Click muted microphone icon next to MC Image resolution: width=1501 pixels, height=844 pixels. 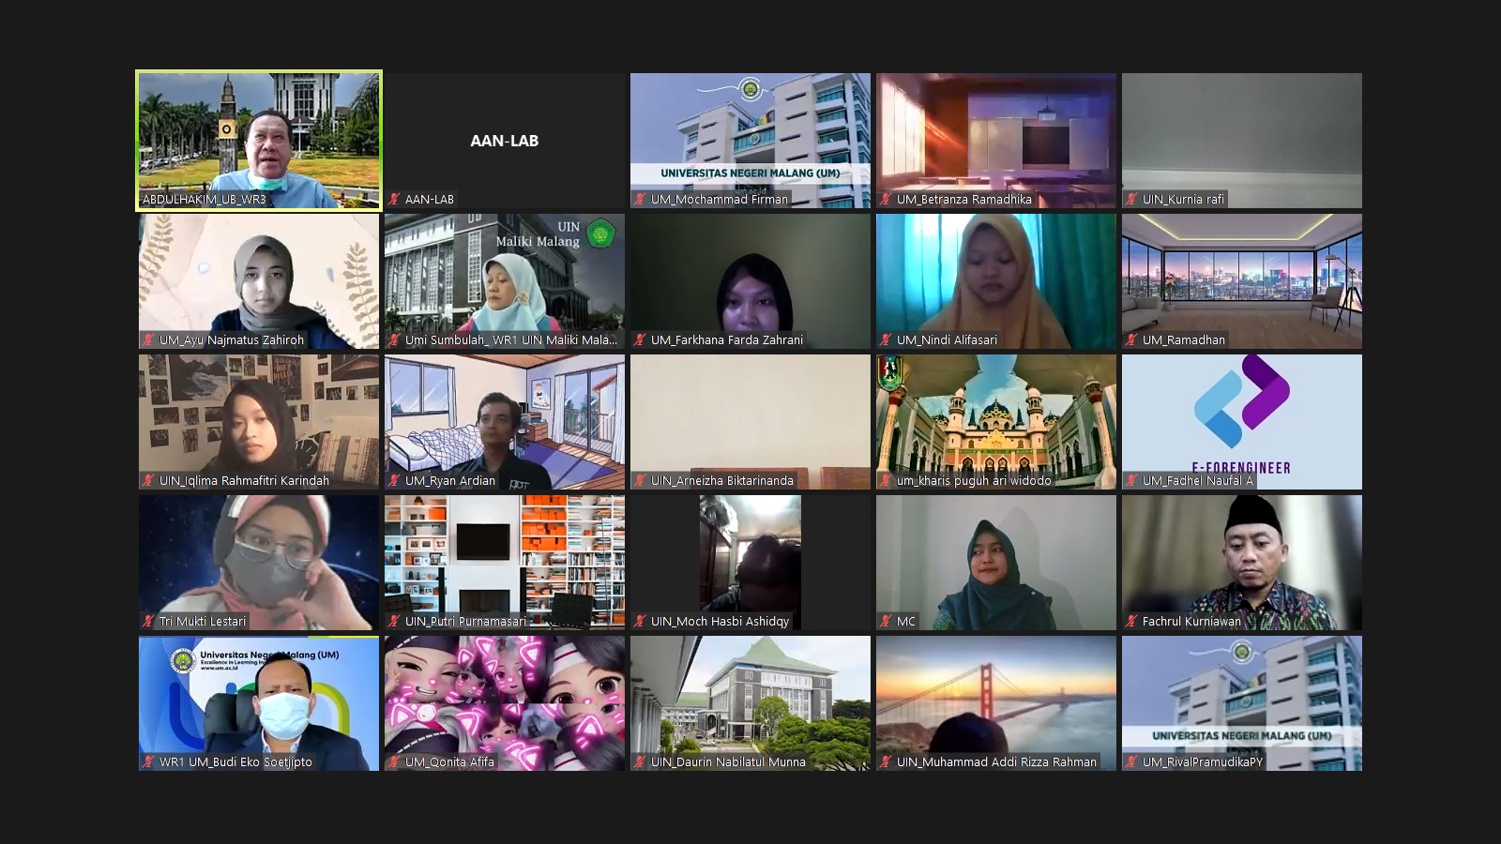tap(887, 622)
